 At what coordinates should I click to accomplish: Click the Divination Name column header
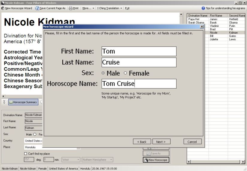pyautogui.click(x=198, y=15)
